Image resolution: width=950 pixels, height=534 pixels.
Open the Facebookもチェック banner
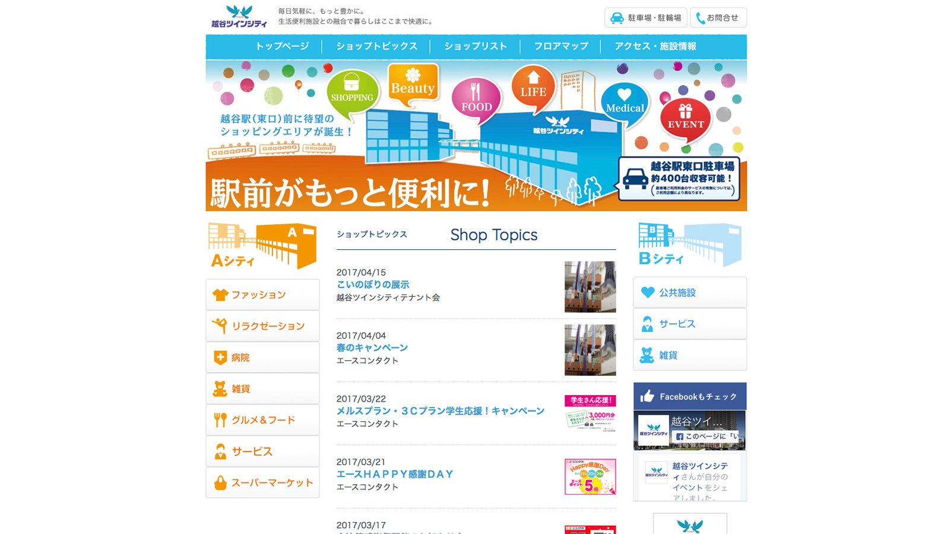690,396
